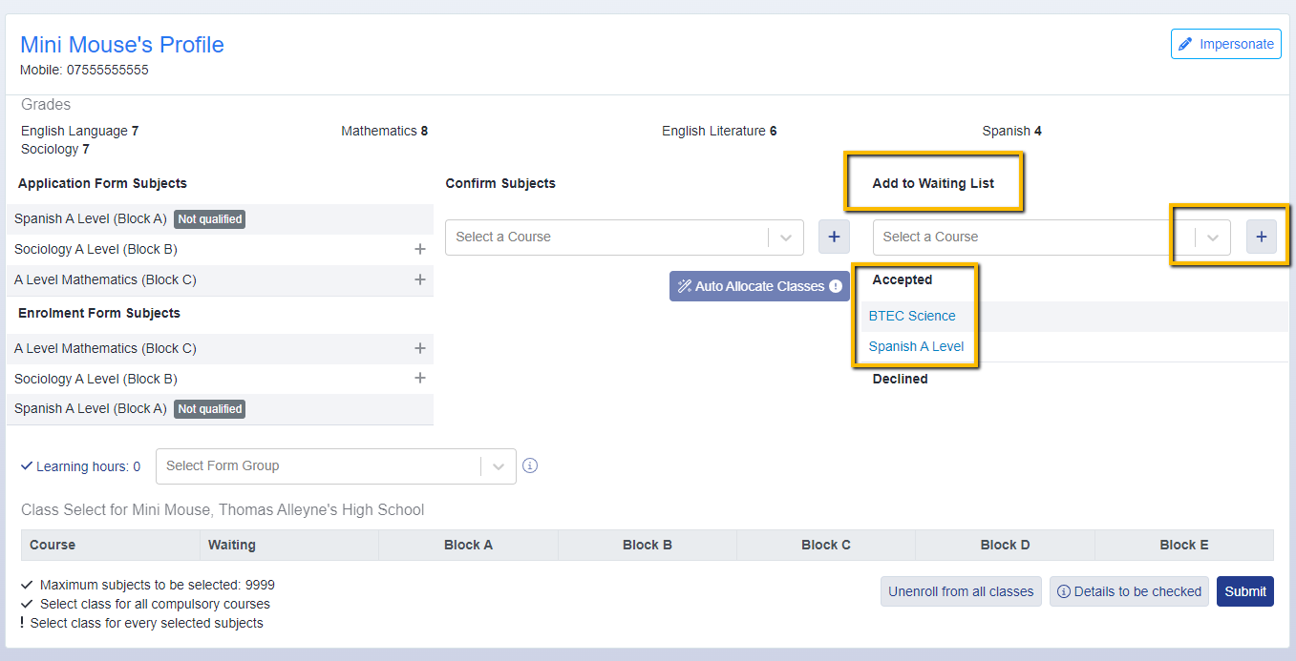Open Spanish A Level accepted course link

click(x=916, y=346)
